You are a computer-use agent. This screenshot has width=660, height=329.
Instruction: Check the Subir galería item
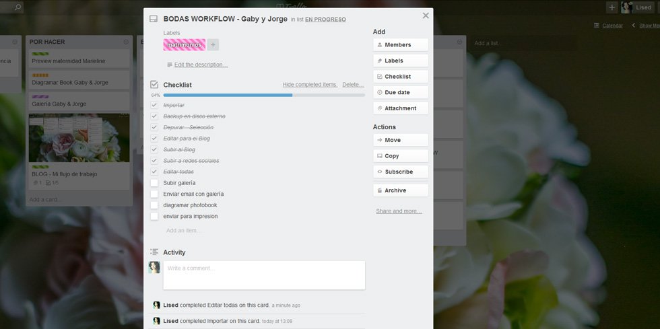(154, 183)
